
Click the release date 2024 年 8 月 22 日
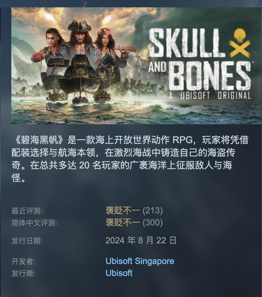pos(141,240)
